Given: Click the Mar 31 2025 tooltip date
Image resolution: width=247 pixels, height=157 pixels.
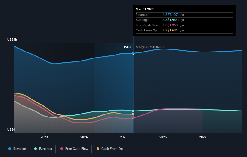Looking at the screenshot, I should pos(145,9).
